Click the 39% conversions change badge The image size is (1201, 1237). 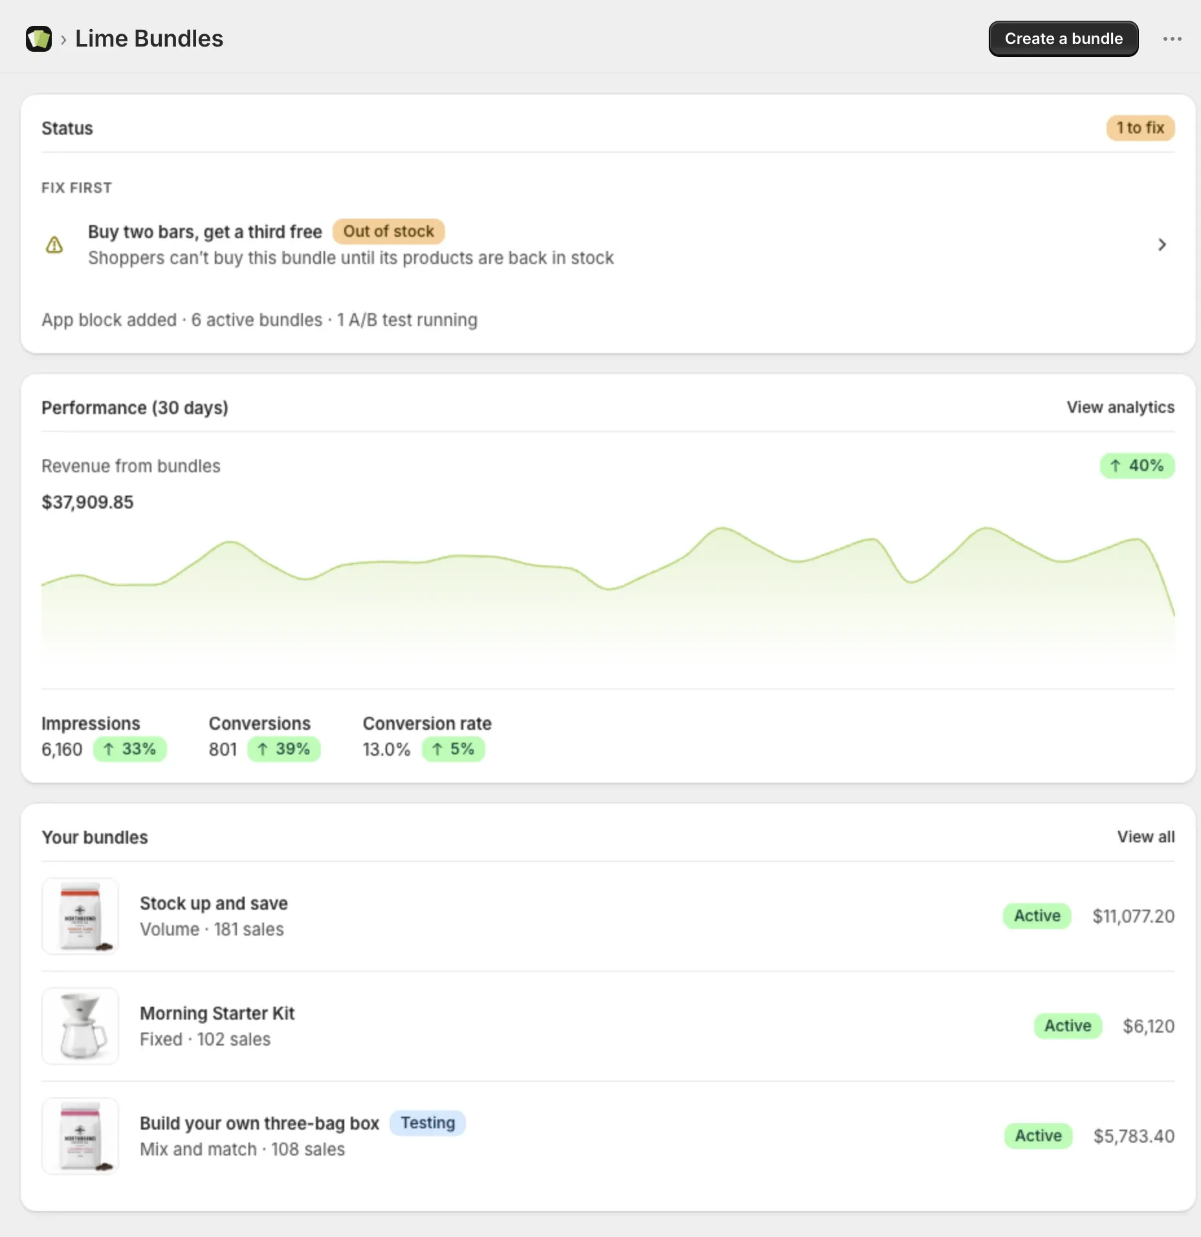pos(284,749)
